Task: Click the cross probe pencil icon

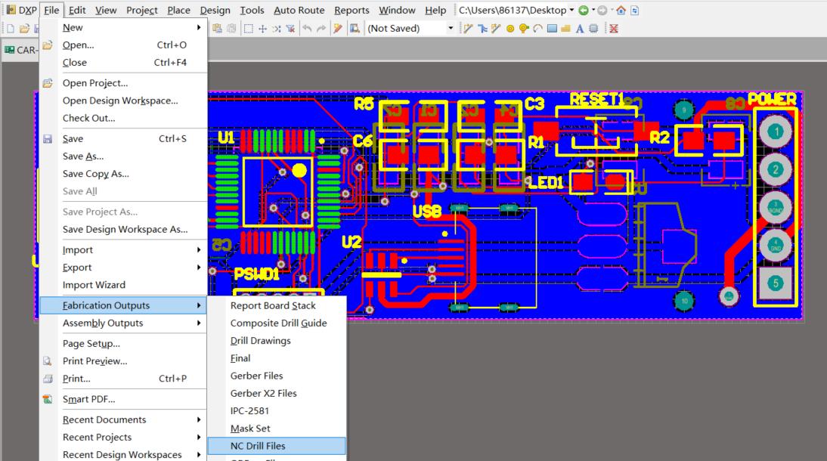Action: click(x=338, y=29)
